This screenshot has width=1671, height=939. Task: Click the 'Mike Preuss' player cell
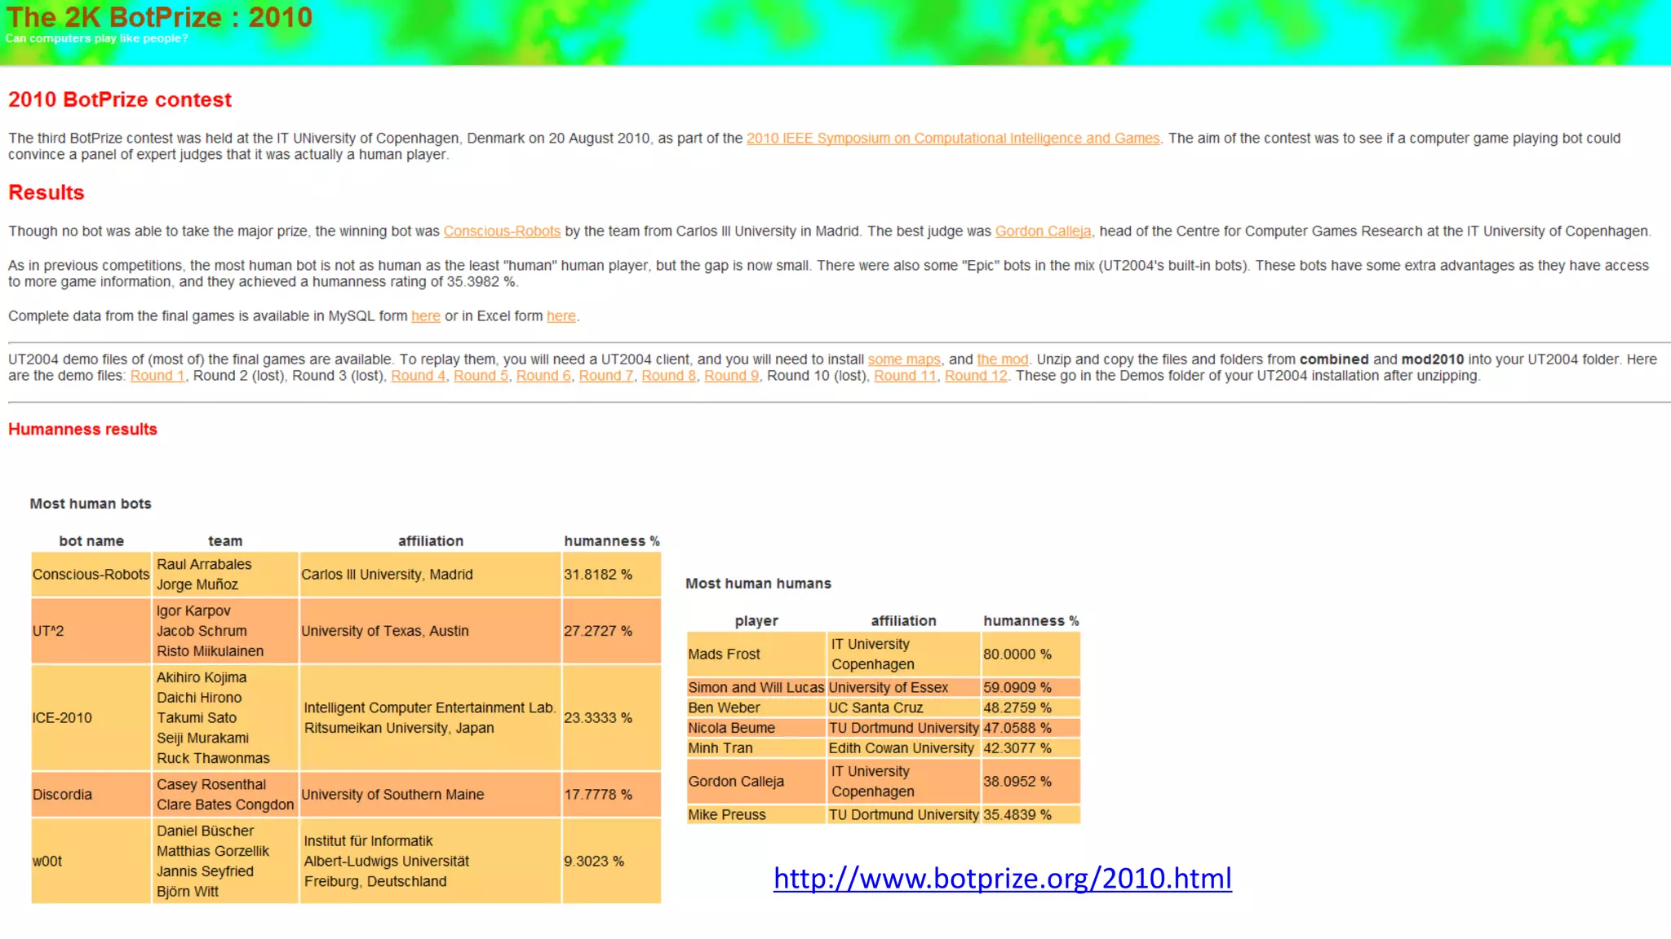click(x=756, y=815)
